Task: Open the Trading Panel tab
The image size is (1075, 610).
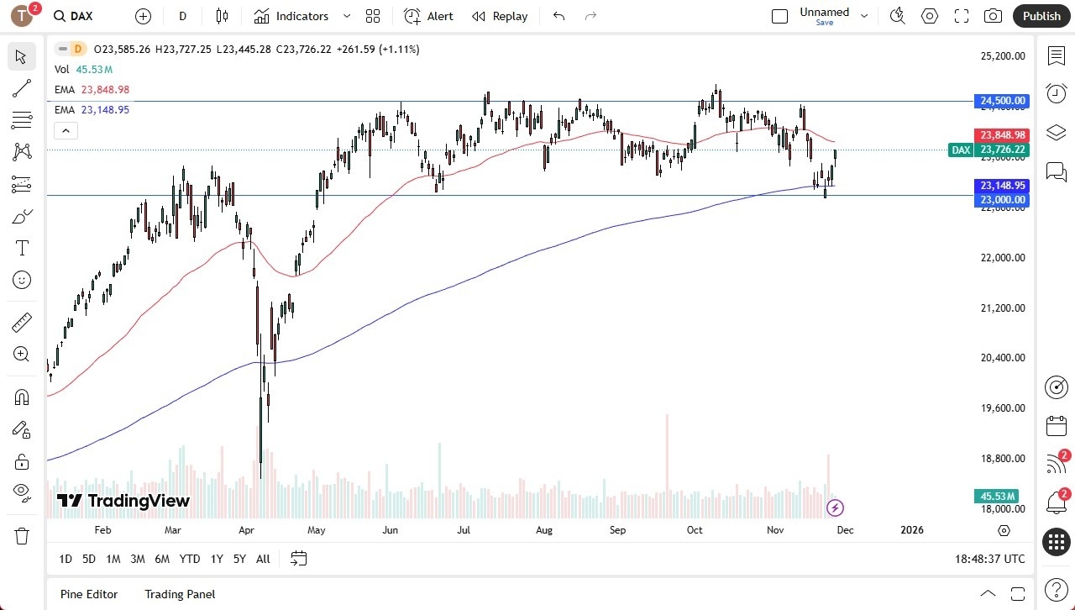Action: tap(179, 594)
